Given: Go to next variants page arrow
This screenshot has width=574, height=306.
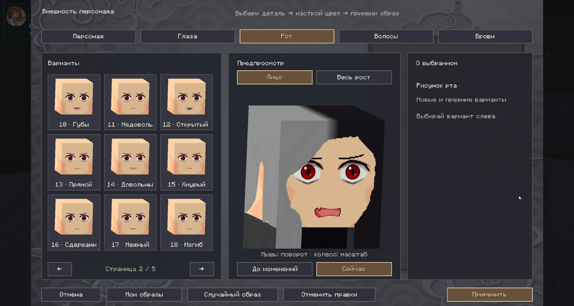Looking at the screenshot, I should point(202,269).
